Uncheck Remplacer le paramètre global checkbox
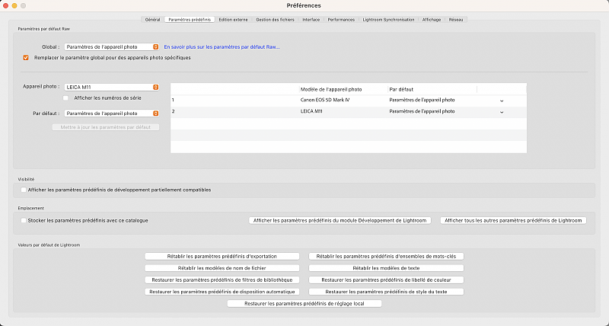Screen dimensions: 609x326 pyautogui.click(x=27, y=57)
